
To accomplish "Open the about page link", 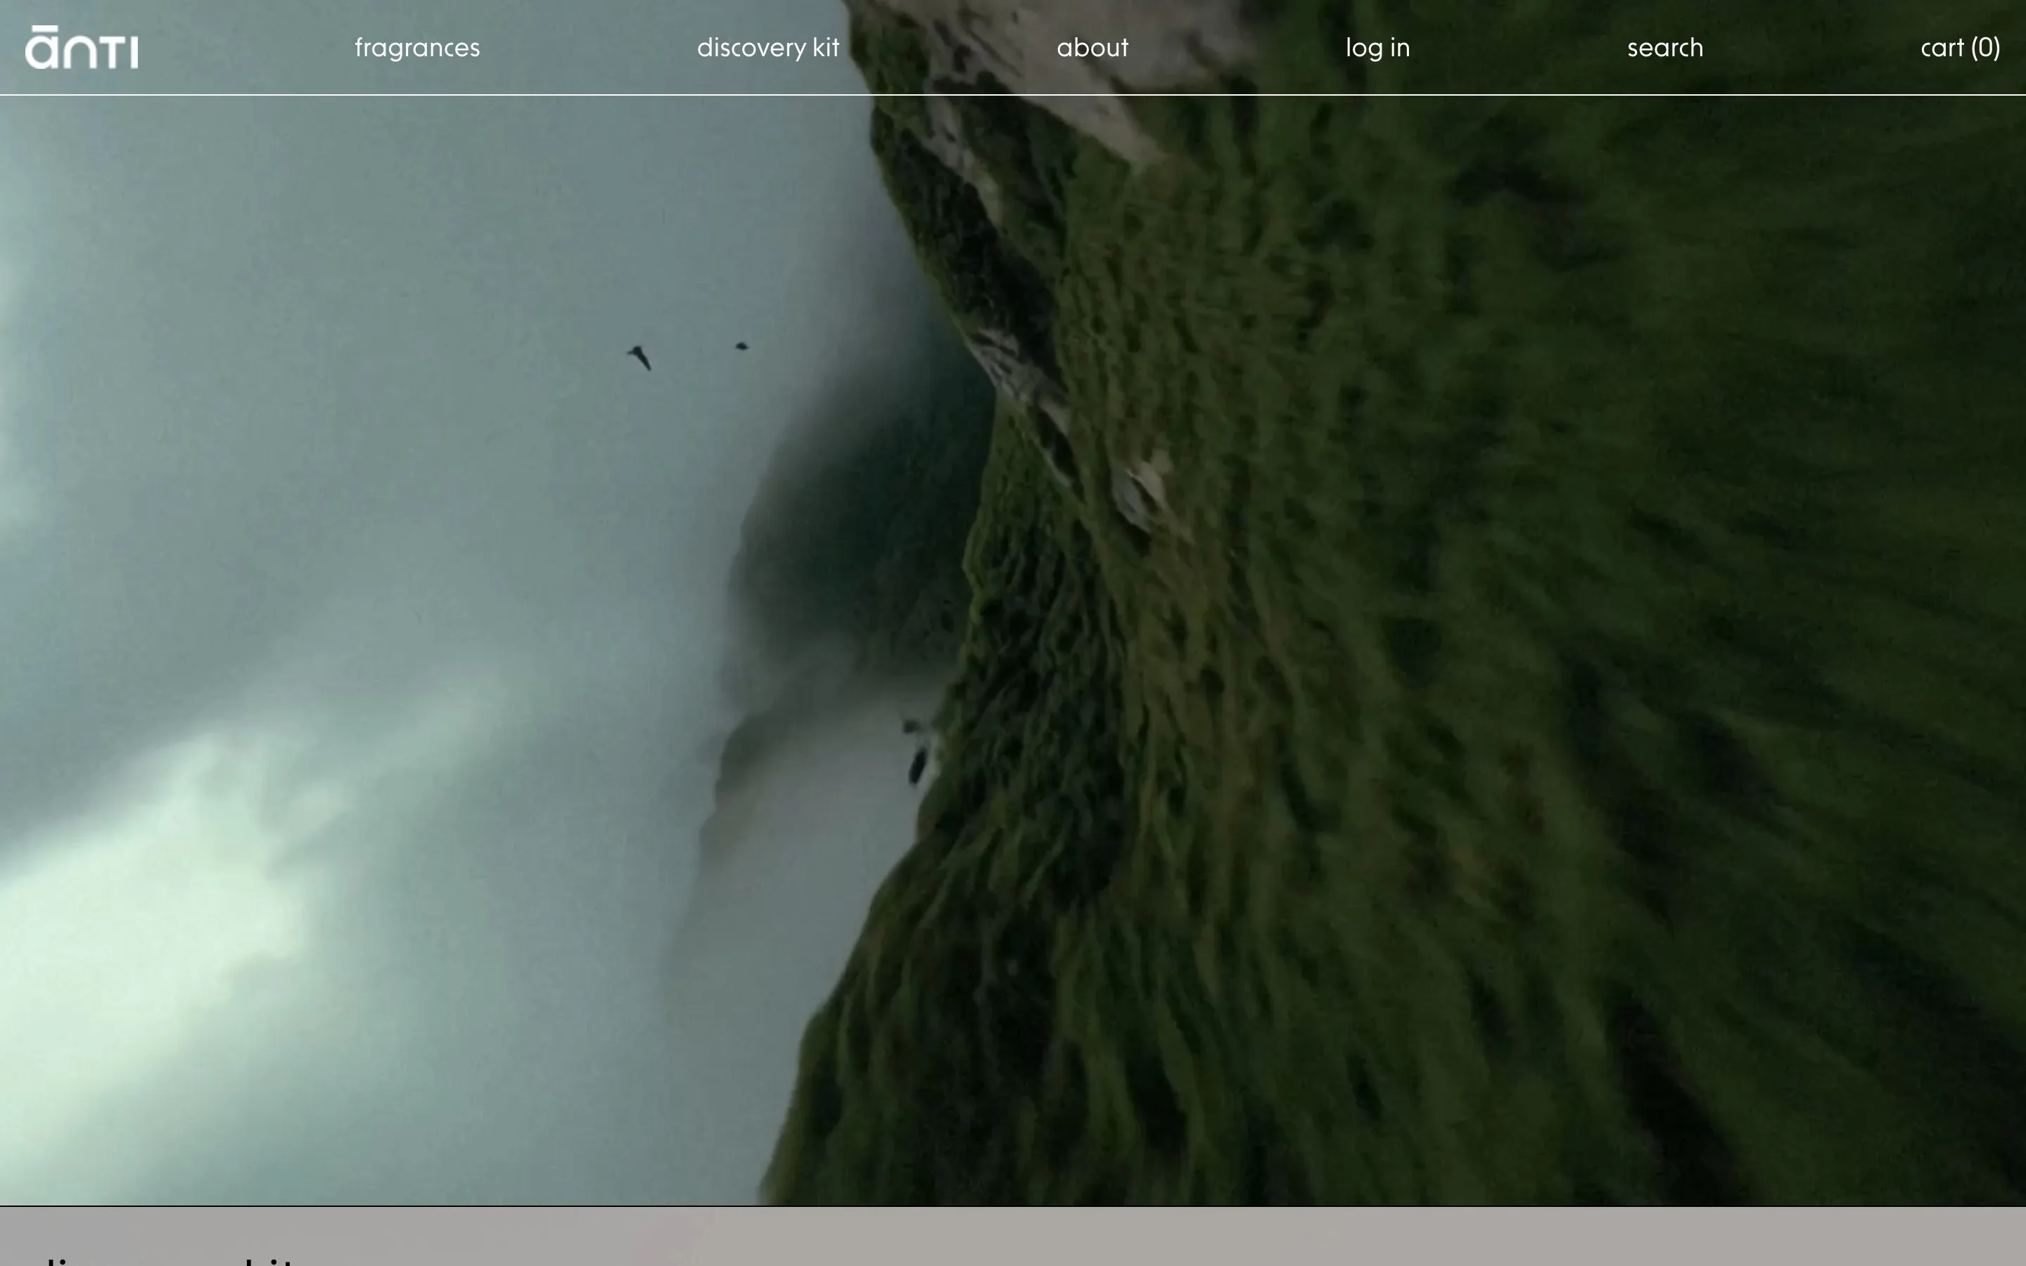I will coord(1092,48).
